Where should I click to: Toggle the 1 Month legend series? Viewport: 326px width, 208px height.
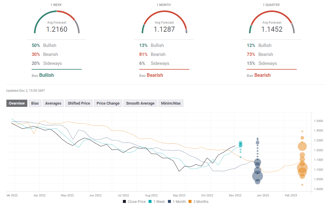(178, 202)
